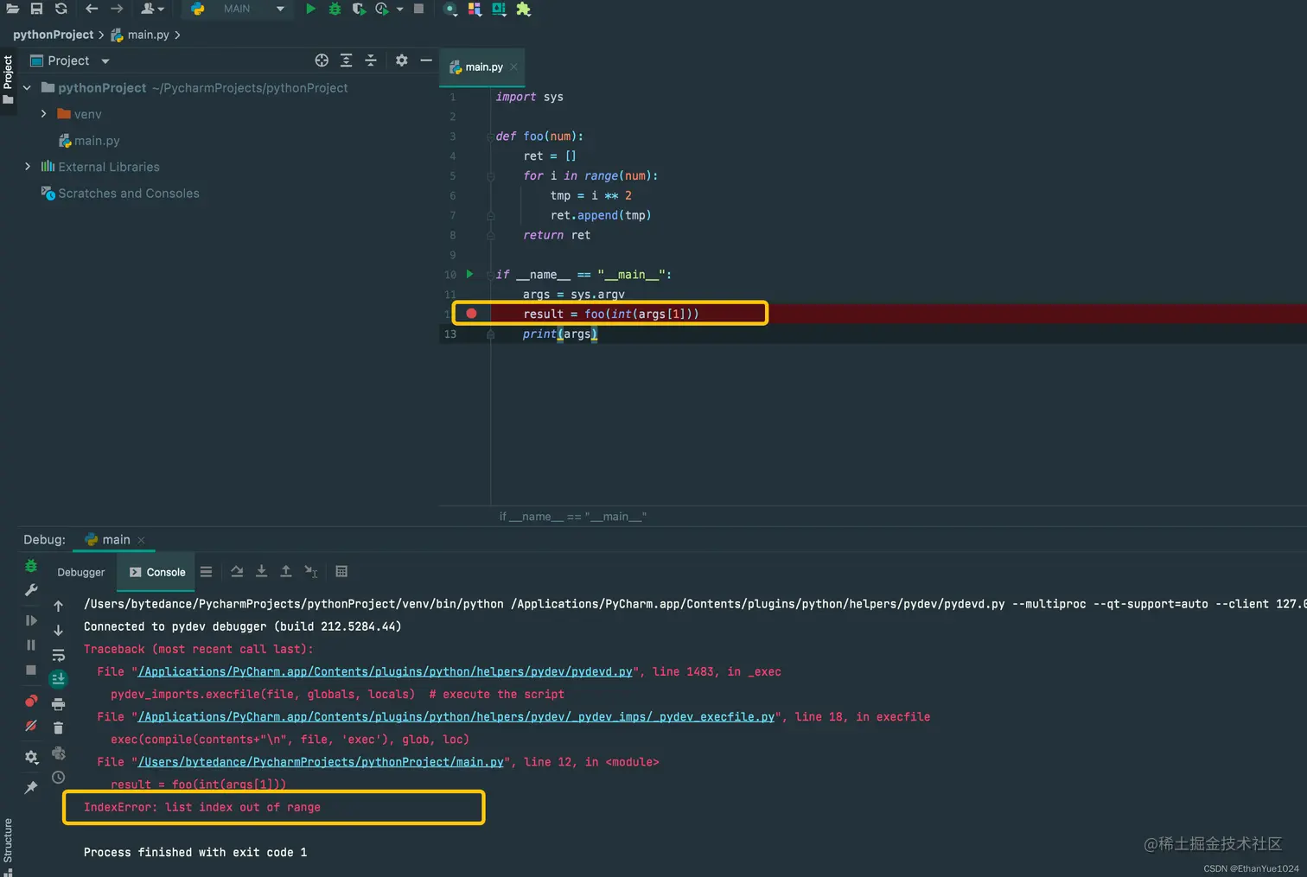Screen dimensions: 1307x877
Task: Open the dropdown arrow beside the profiler icon
Action: tap(399, 10)
